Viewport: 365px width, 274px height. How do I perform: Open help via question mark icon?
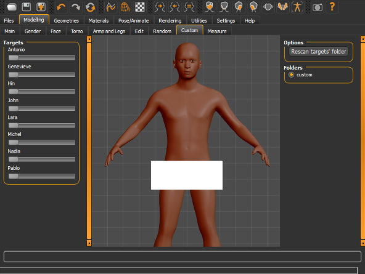(332, 7)
